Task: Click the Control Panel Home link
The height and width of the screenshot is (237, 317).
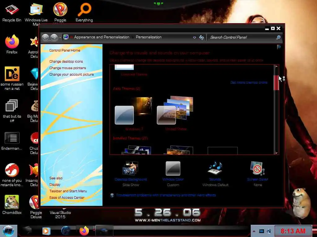Action: click(65, 50)
